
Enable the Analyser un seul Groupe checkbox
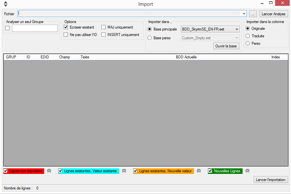click(7, 28)
